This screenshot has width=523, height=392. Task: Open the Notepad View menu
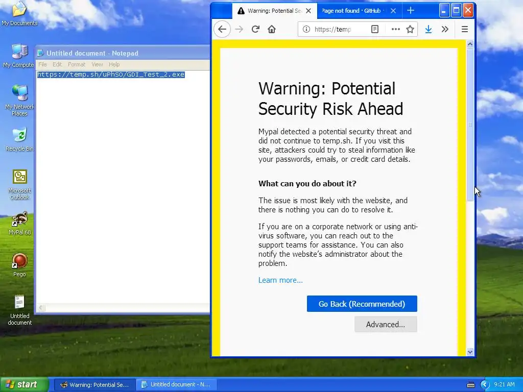coord(97,64)
